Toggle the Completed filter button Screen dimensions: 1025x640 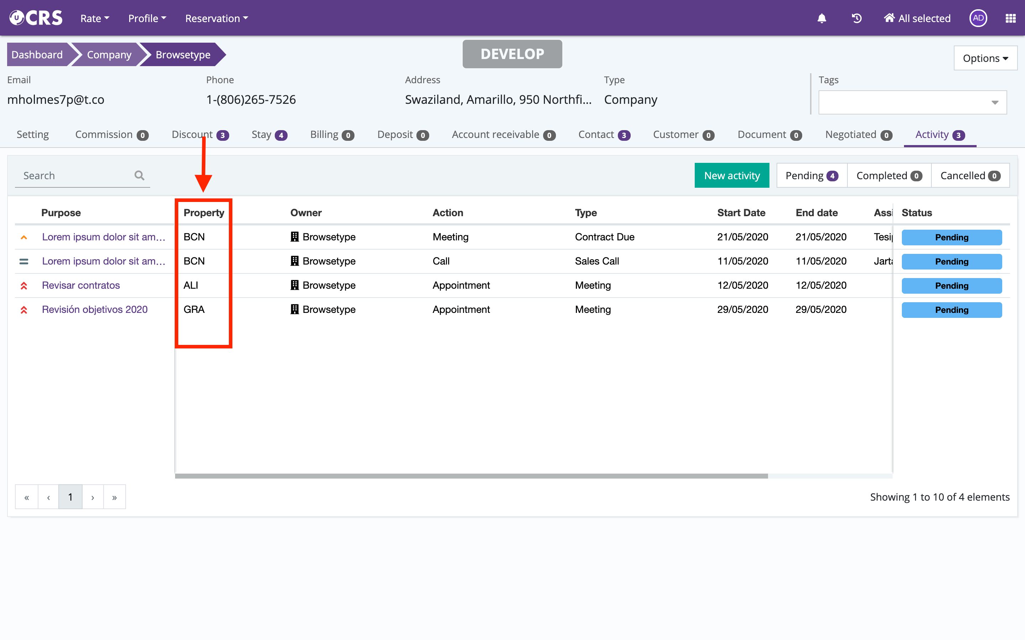pyautogui.click(x=889, y=176)
